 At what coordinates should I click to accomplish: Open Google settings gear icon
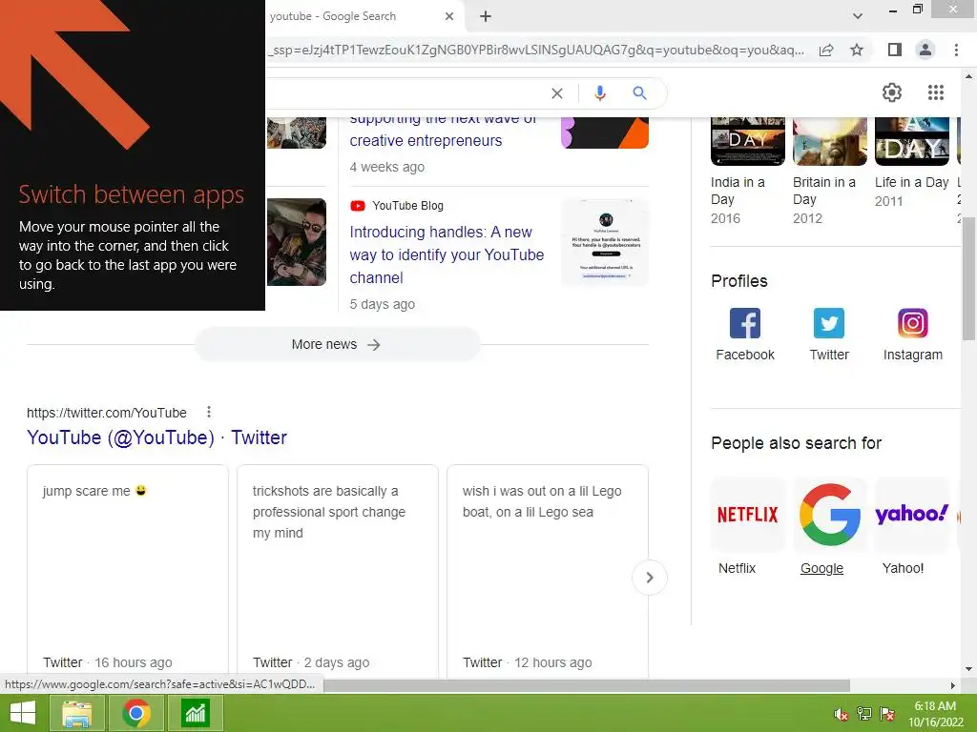coord(892,92)
